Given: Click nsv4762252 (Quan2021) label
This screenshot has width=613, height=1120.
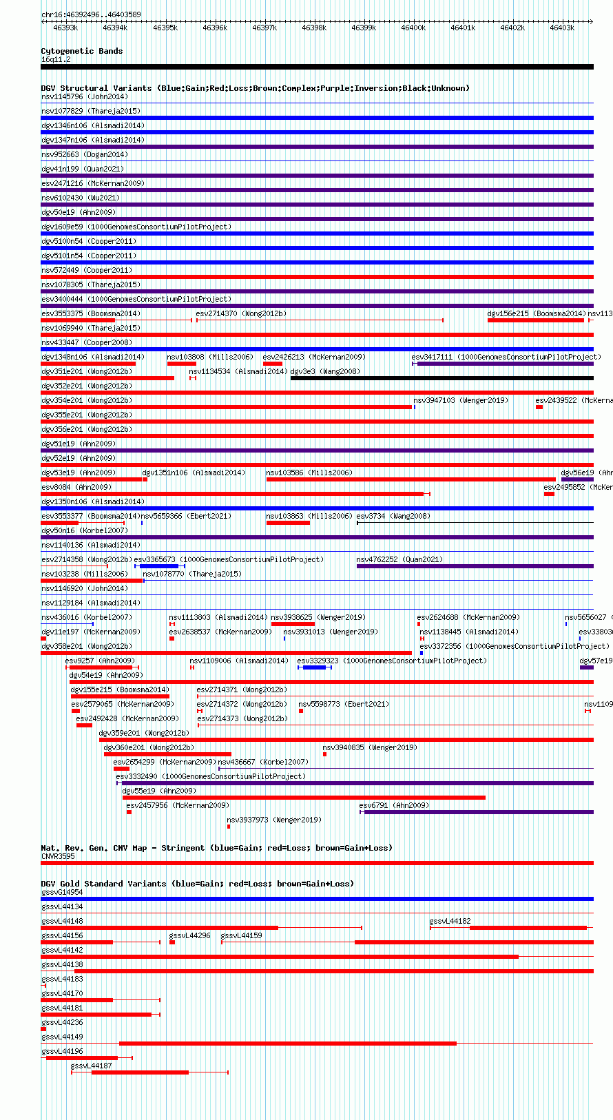Looking at the screenshot, I should 399,559.
